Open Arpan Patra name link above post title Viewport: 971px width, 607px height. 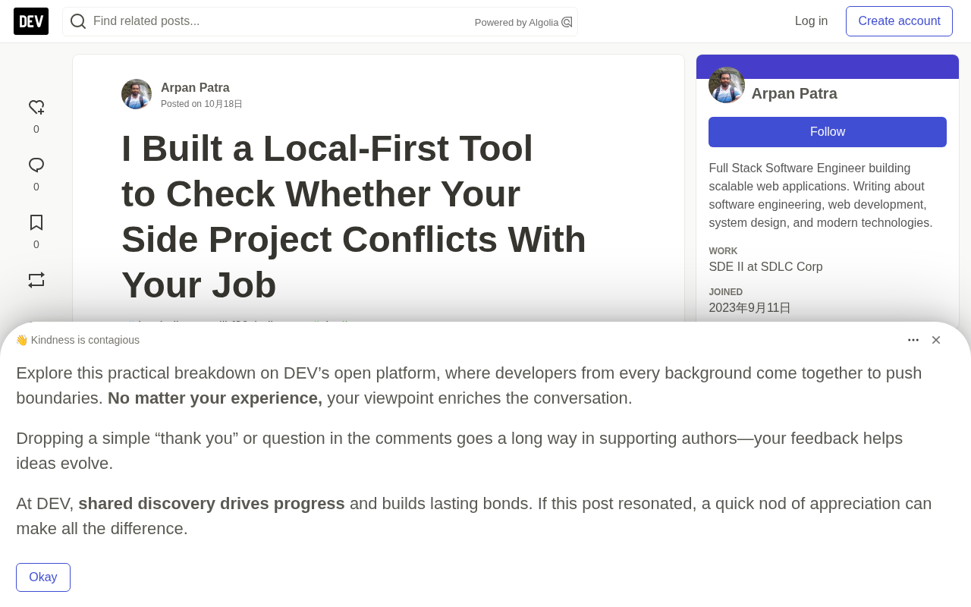tap(195, 87)
